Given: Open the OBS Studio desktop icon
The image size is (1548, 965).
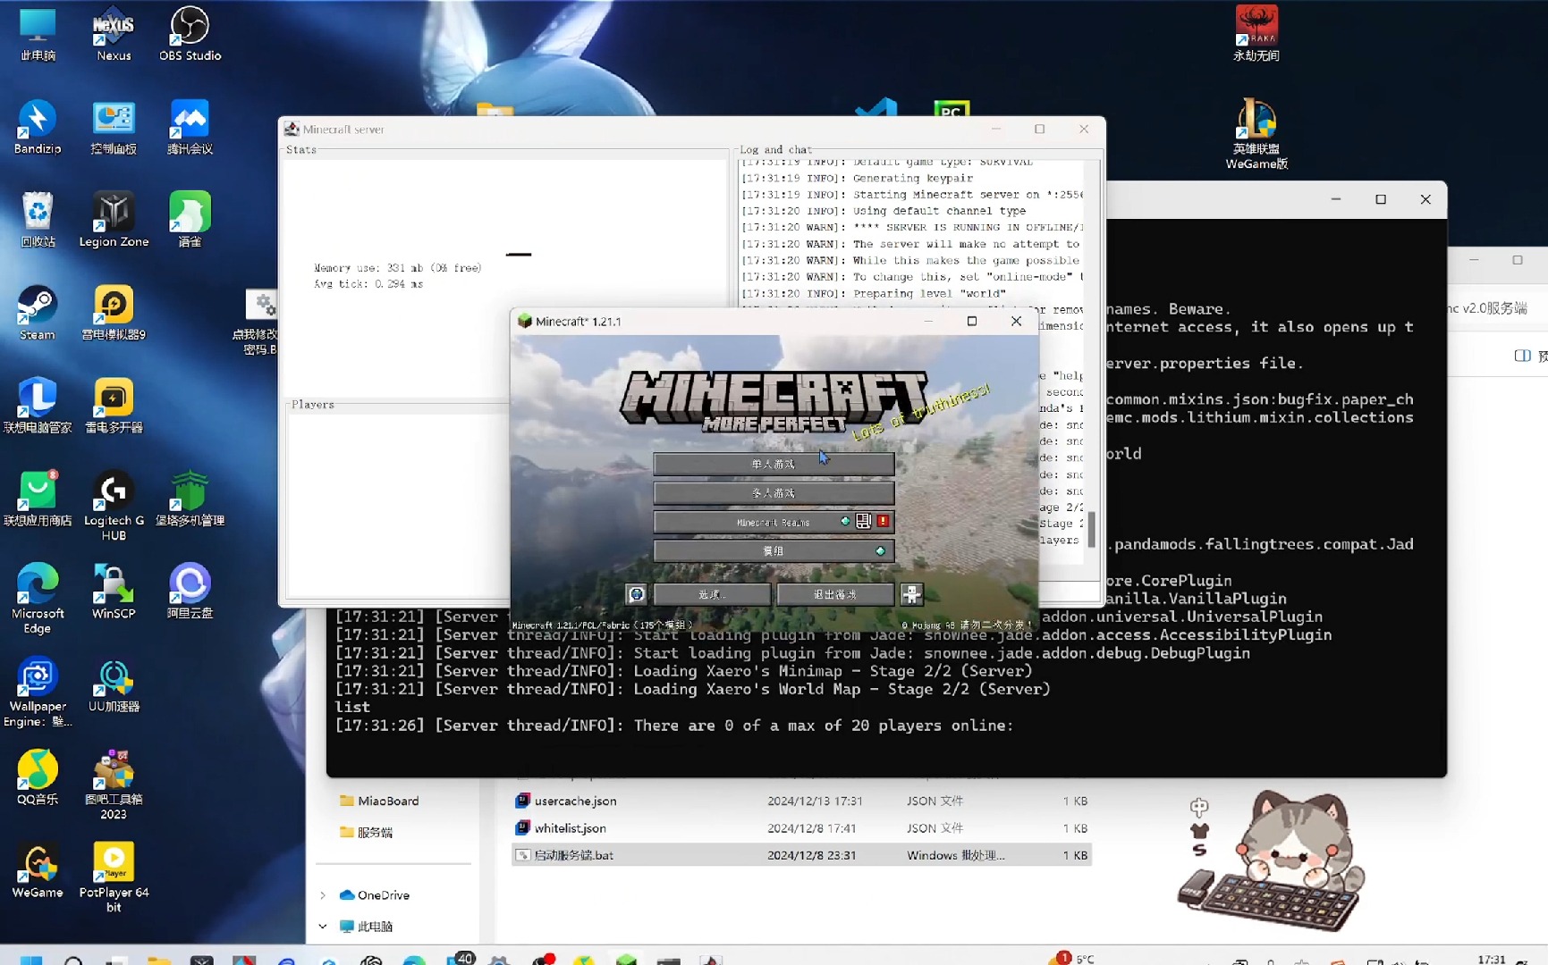Looking at the screenshot, I should [190, 34].
